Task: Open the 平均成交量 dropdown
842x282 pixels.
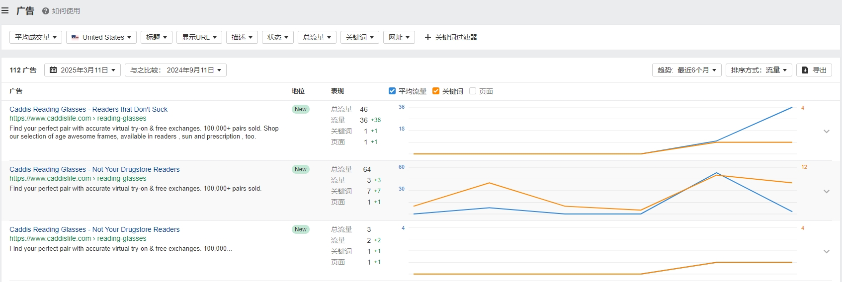Action: click(x=36, y=37)
